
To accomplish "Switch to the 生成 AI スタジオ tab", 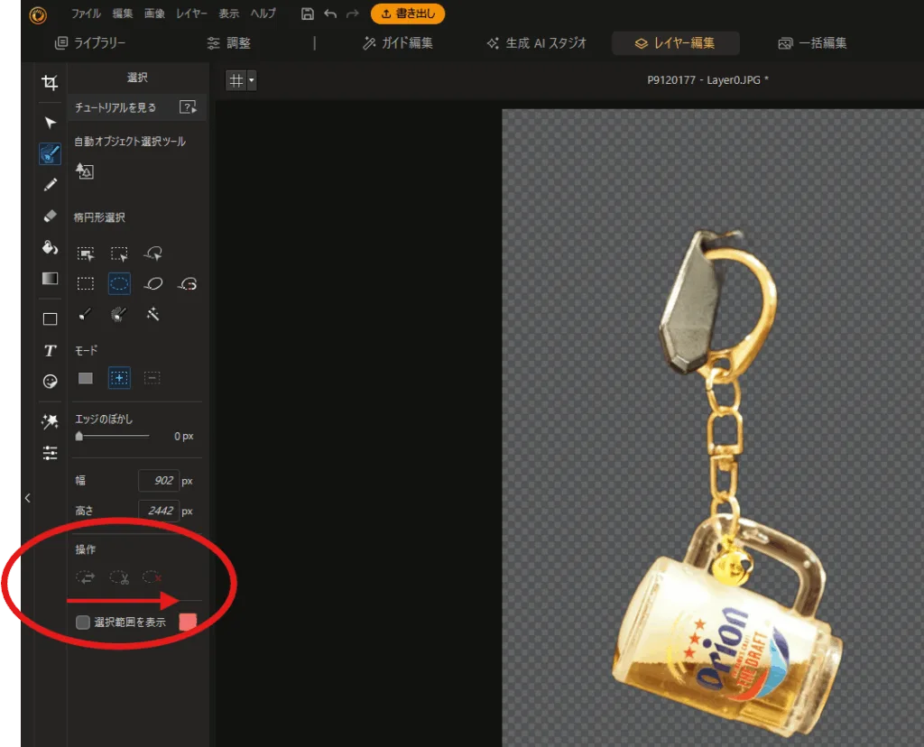I will [x=537, y=43].
